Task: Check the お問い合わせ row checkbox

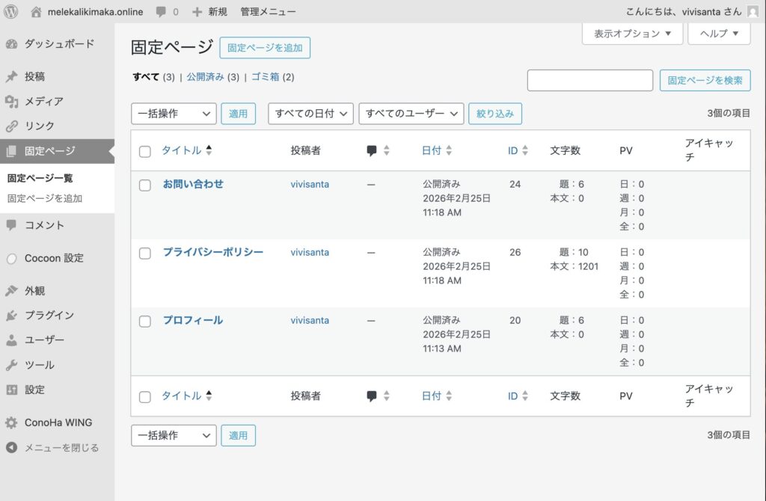Action: (x=145, y=185)
